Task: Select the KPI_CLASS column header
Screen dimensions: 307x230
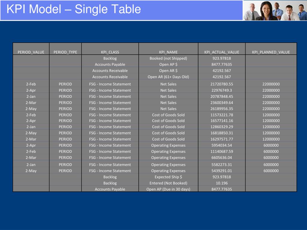Action: tap(110, 52)
